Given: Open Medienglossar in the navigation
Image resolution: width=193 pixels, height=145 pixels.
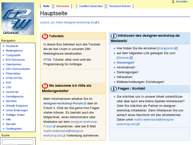Looking at the screenshot, I should (x=14, y=51).
